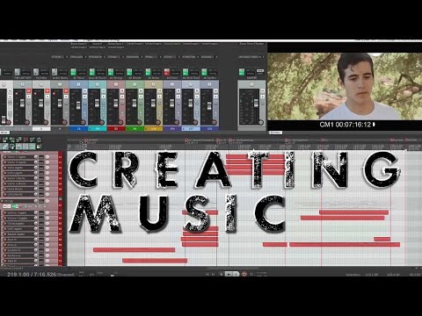Click the Undo icon in the toolbar
422x316 pixels.
click(x=25, y=140)
